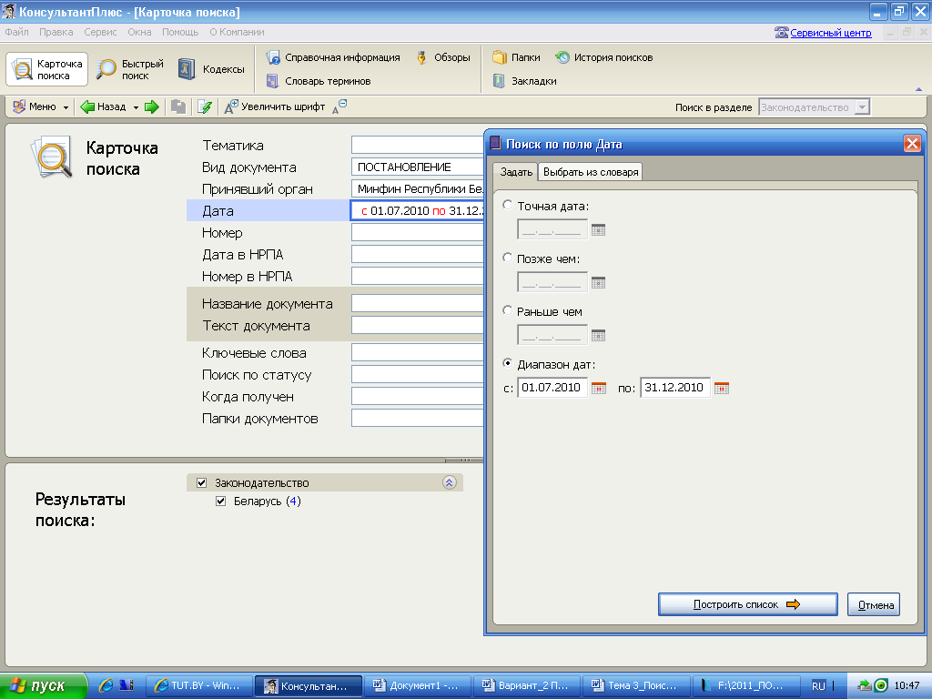Click the Отмена button
Image resolution: width=932 pixels, height=699 pixels.
coord(874,605)
